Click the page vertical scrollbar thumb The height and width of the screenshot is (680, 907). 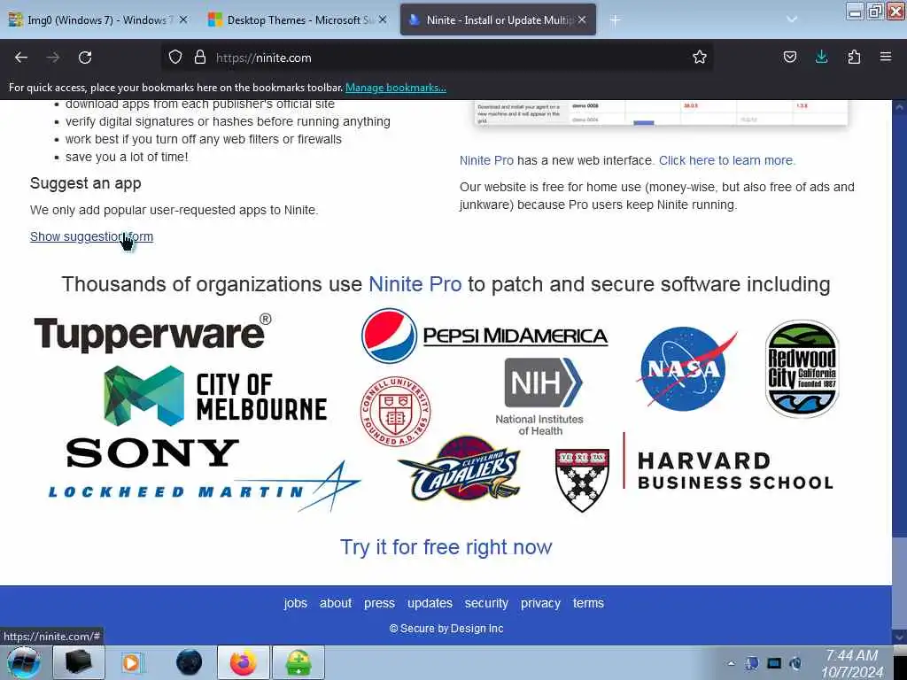point(899,582)
